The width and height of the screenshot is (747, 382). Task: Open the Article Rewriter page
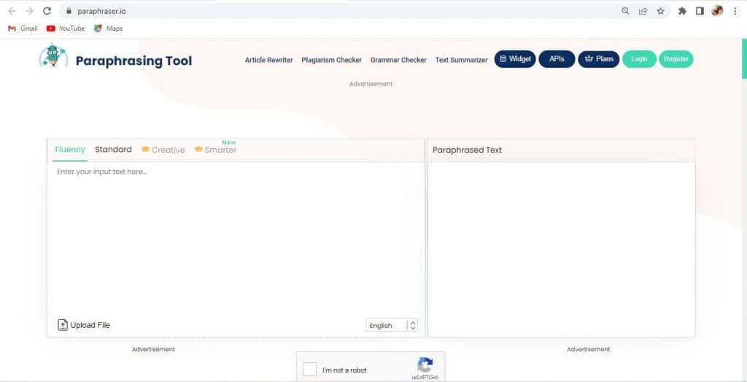click(268, 60)
